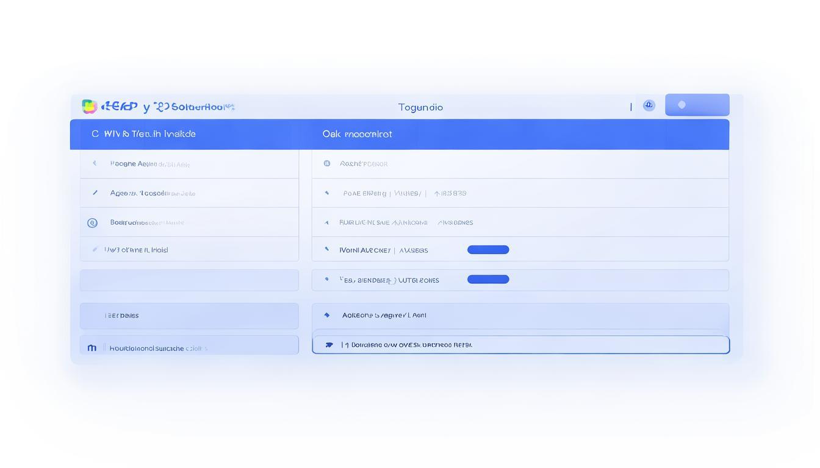
Task: Select the 'WIV & Treuh Inakde' header tab
Action: point(149,134)
